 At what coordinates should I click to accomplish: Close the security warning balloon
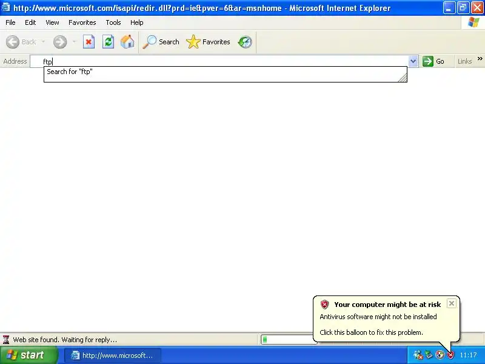tap(451, 303)
